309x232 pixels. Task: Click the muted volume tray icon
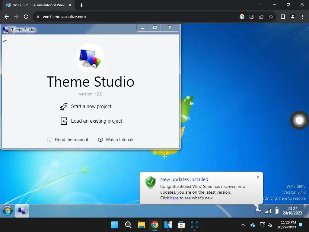click(270, 225)
